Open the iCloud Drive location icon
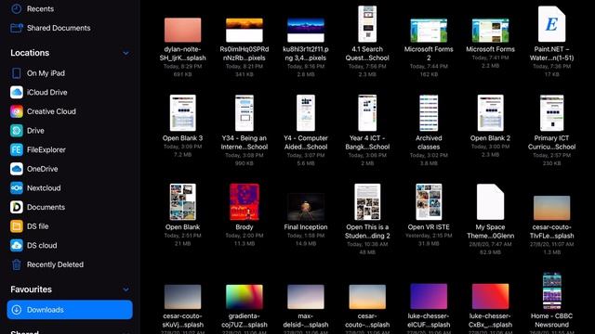 [17, 92]
